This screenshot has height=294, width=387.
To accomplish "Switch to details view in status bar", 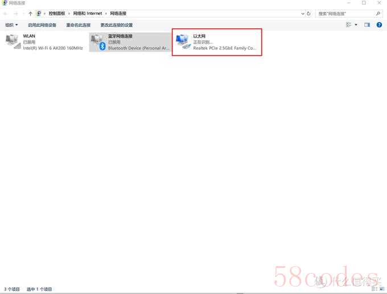I will (x=374, y=288).
